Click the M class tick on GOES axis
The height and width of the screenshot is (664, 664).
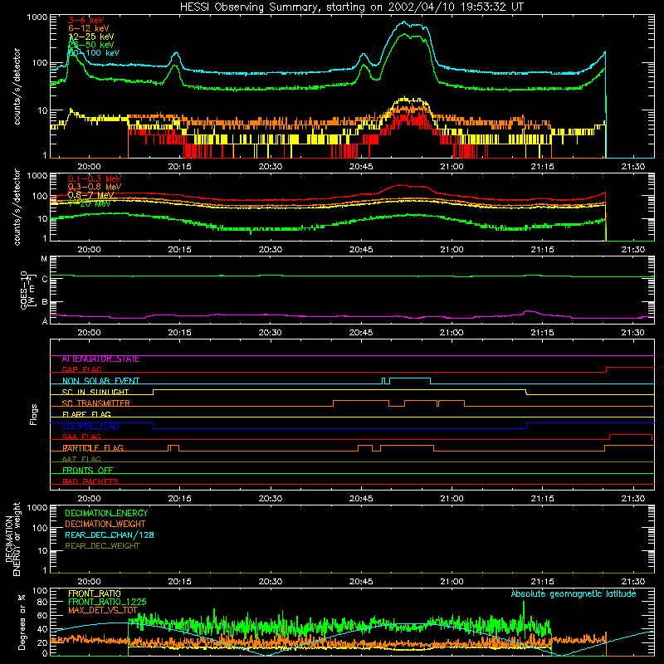(x=44, y=259)
